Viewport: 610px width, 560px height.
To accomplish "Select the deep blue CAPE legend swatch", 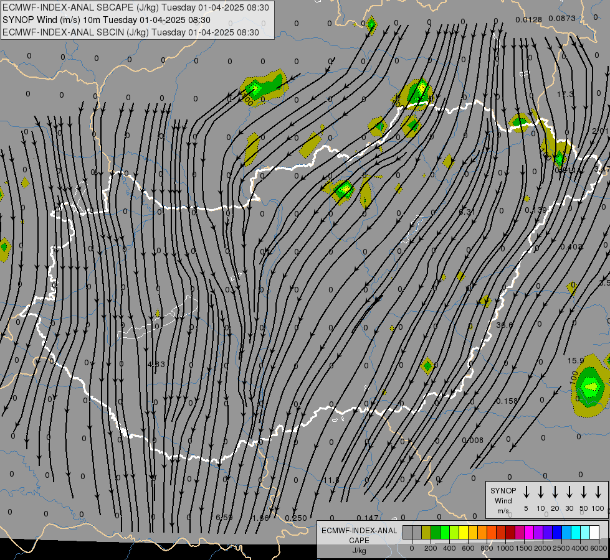I will pyautogui.click(x=556, y=533).
